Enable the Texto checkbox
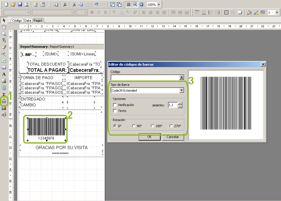The image size is (281, 201). pyautogui.click(x=115, y=111)
